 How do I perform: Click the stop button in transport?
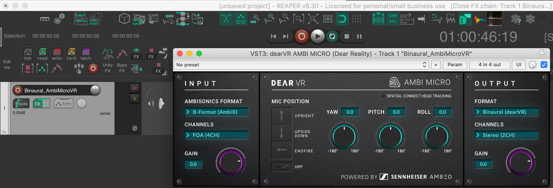(347, 37)
